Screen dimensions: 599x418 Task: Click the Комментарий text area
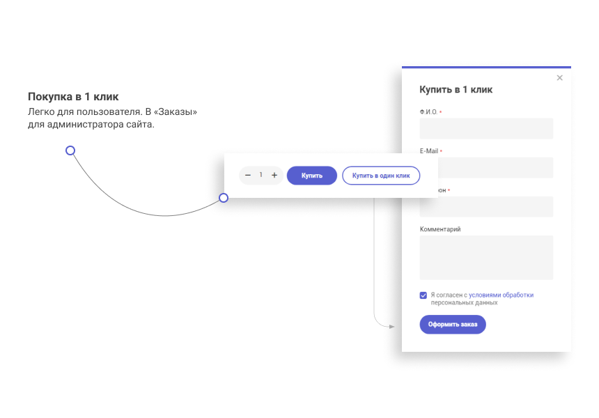click(486, 258)
